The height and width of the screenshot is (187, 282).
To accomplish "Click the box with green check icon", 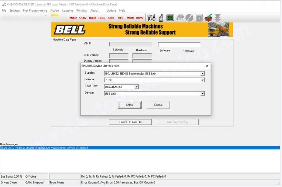I will click(x=208, y=18).
